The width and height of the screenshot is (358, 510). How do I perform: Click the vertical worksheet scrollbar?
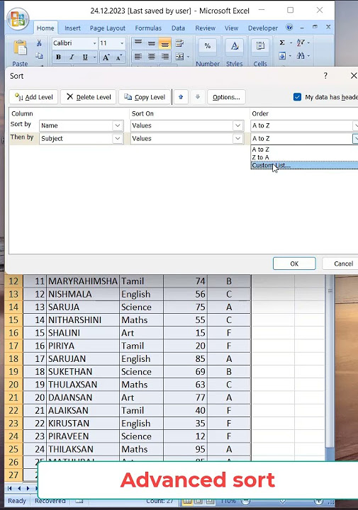(330, 361)
